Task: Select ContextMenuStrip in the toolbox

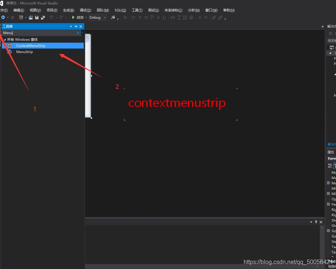Action: point(43,46)
